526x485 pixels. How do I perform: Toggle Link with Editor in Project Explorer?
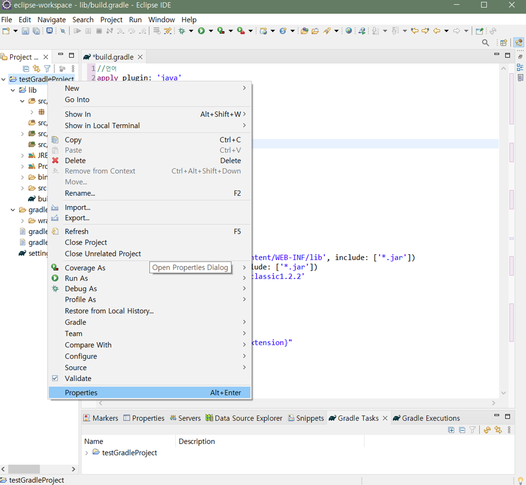(36, 69)
